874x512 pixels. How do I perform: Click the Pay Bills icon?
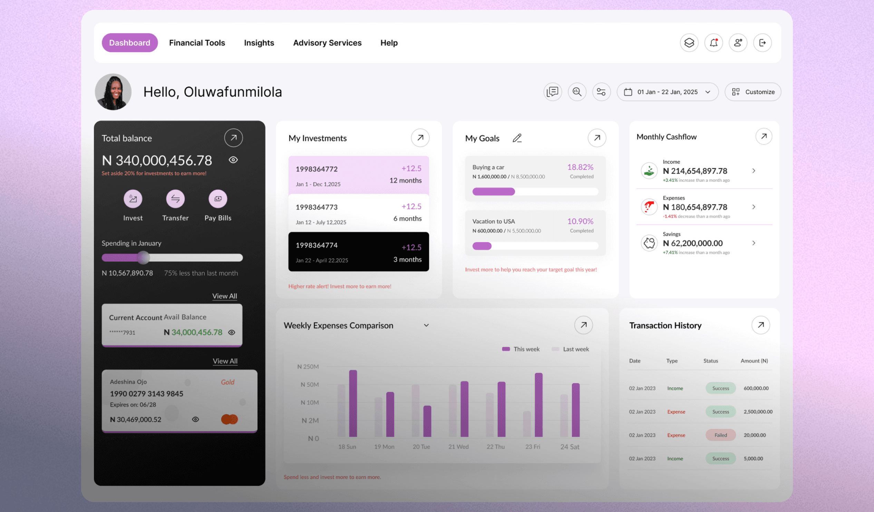pos(218,199)
